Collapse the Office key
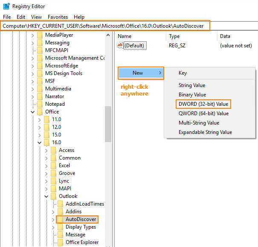 (x=32, y=112)
